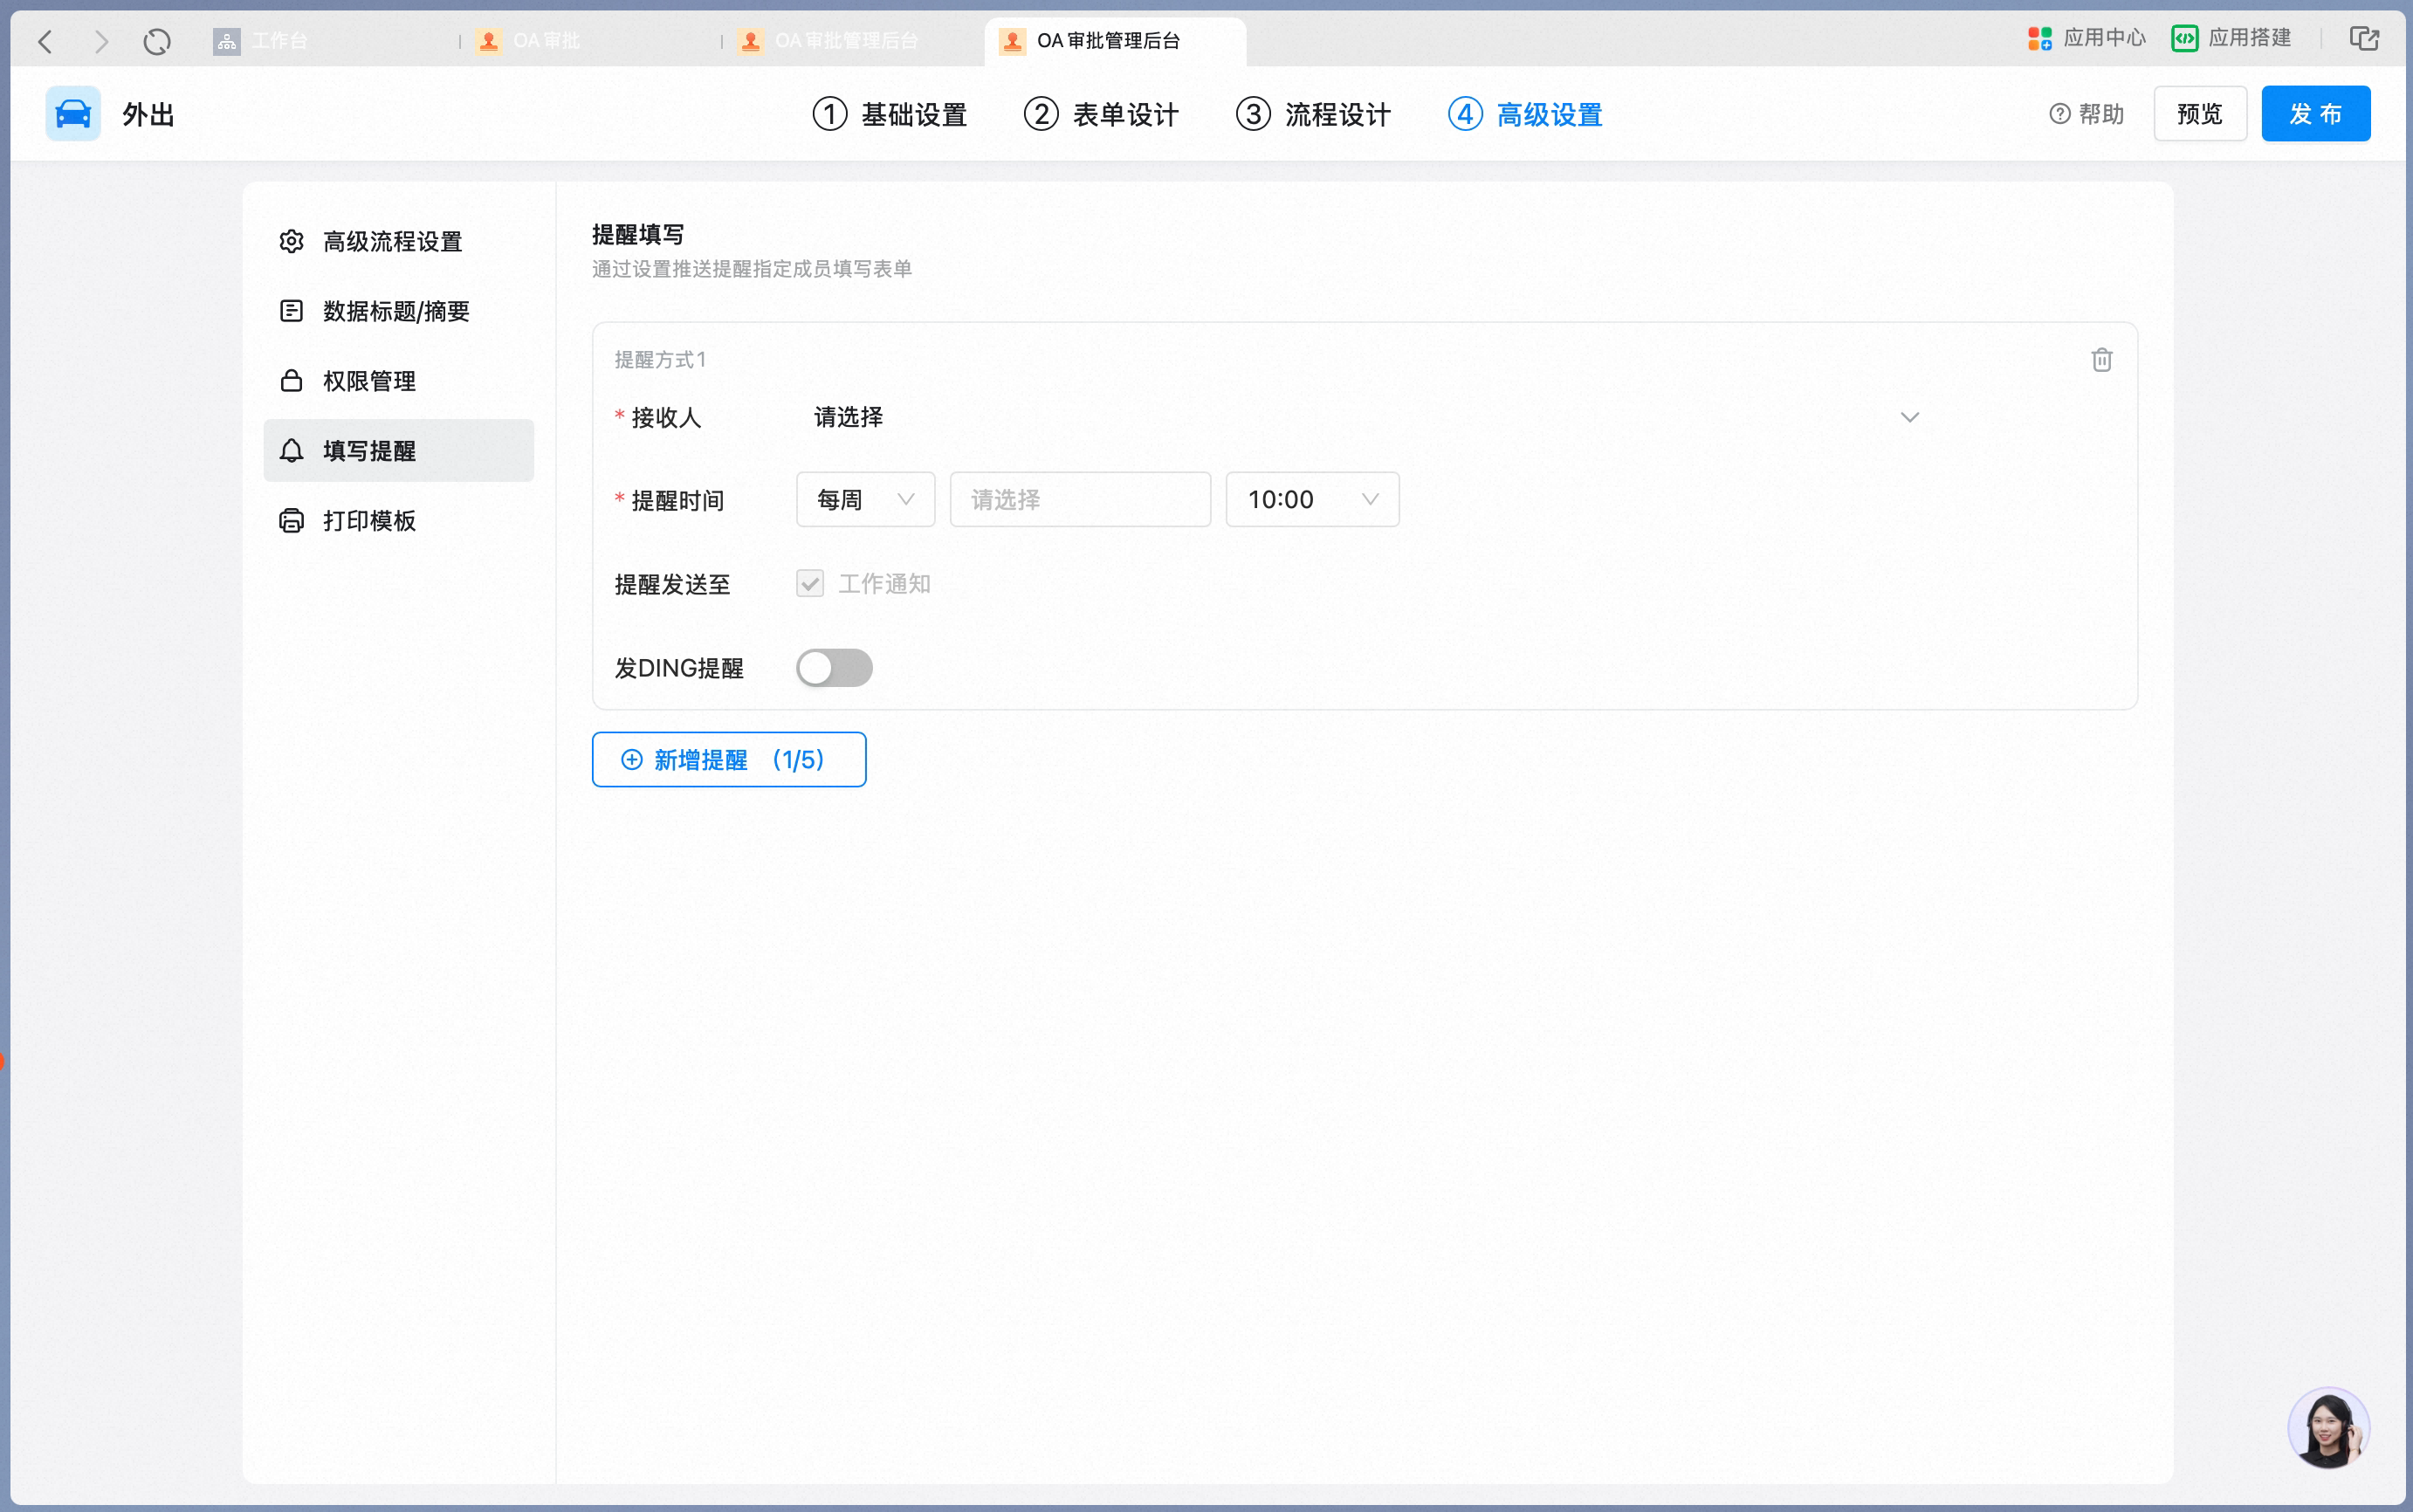Click the 请选择 weekday field
The image size is (2413, 1512).
[x=1080, y=499]
